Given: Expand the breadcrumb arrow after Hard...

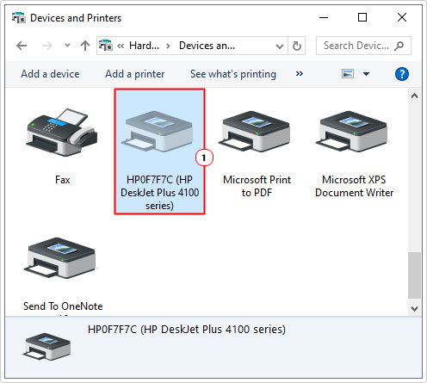Looking at the screenshot, I should pos(169,46).
